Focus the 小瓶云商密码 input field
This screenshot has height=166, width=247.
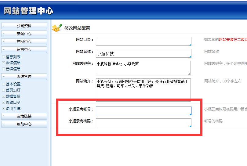click(143, 123)
